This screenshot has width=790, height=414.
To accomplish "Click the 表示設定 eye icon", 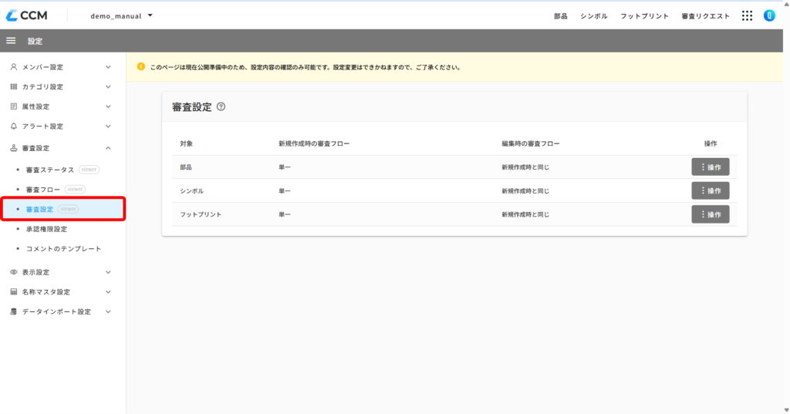I will pos(14,272).
